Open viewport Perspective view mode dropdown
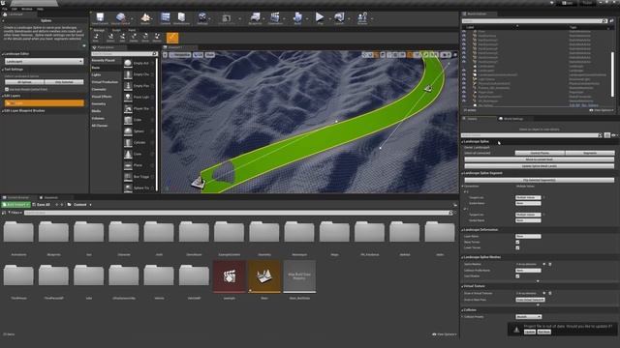 point(181,55)
